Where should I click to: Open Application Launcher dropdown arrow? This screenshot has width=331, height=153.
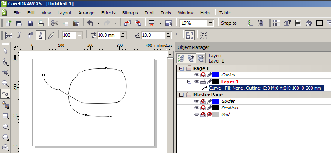[160, 23]
